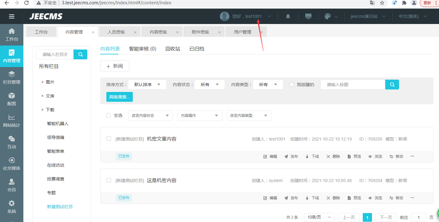Open the browser extensions puzzle icon
439x222 pixels.
pos(404,3)
